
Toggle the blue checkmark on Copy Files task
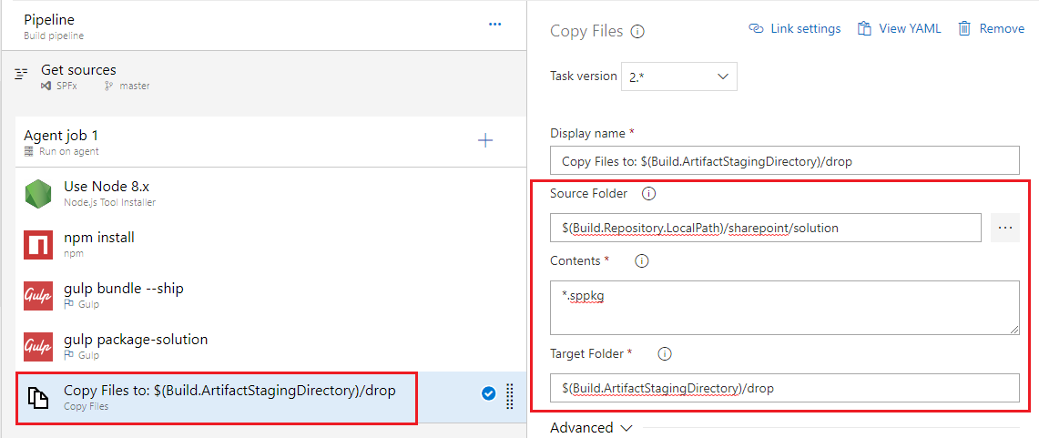pos(488,393)
